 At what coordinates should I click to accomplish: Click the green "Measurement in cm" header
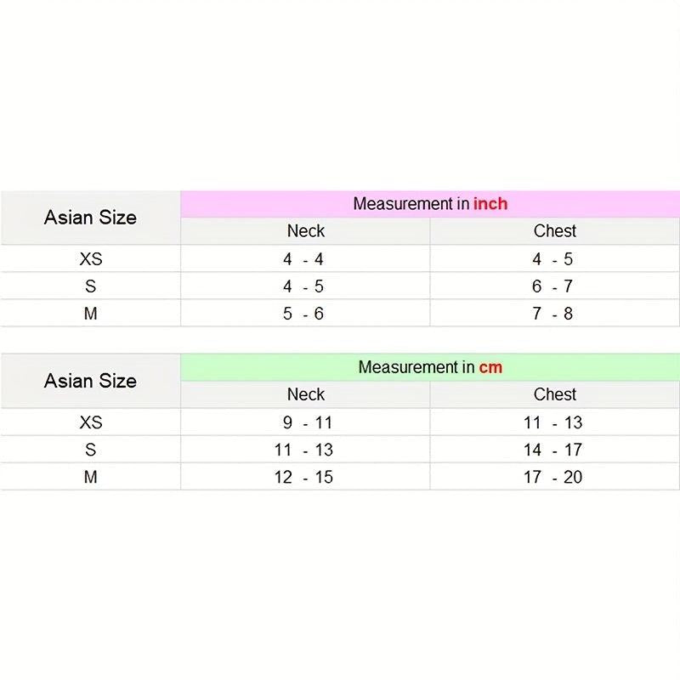point(430,367)
